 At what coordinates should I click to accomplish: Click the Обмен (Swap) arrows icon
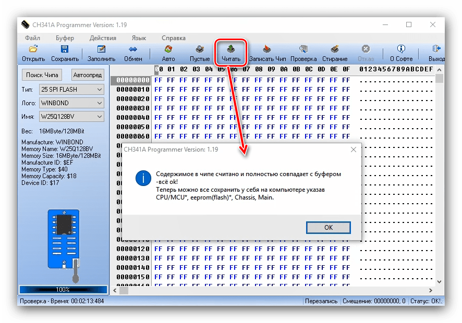[133, 49]
